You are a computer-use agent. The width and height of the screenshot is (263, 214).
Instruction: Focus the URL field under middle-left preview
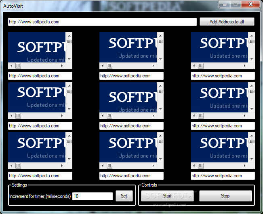[x=40, y=126]
